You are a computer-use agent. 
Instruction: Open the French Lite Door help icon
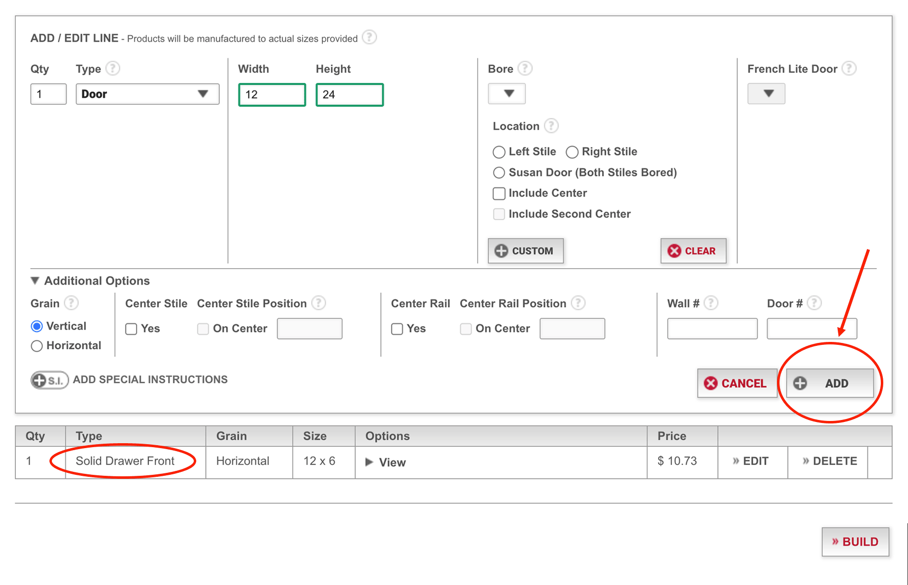[849, 68]
